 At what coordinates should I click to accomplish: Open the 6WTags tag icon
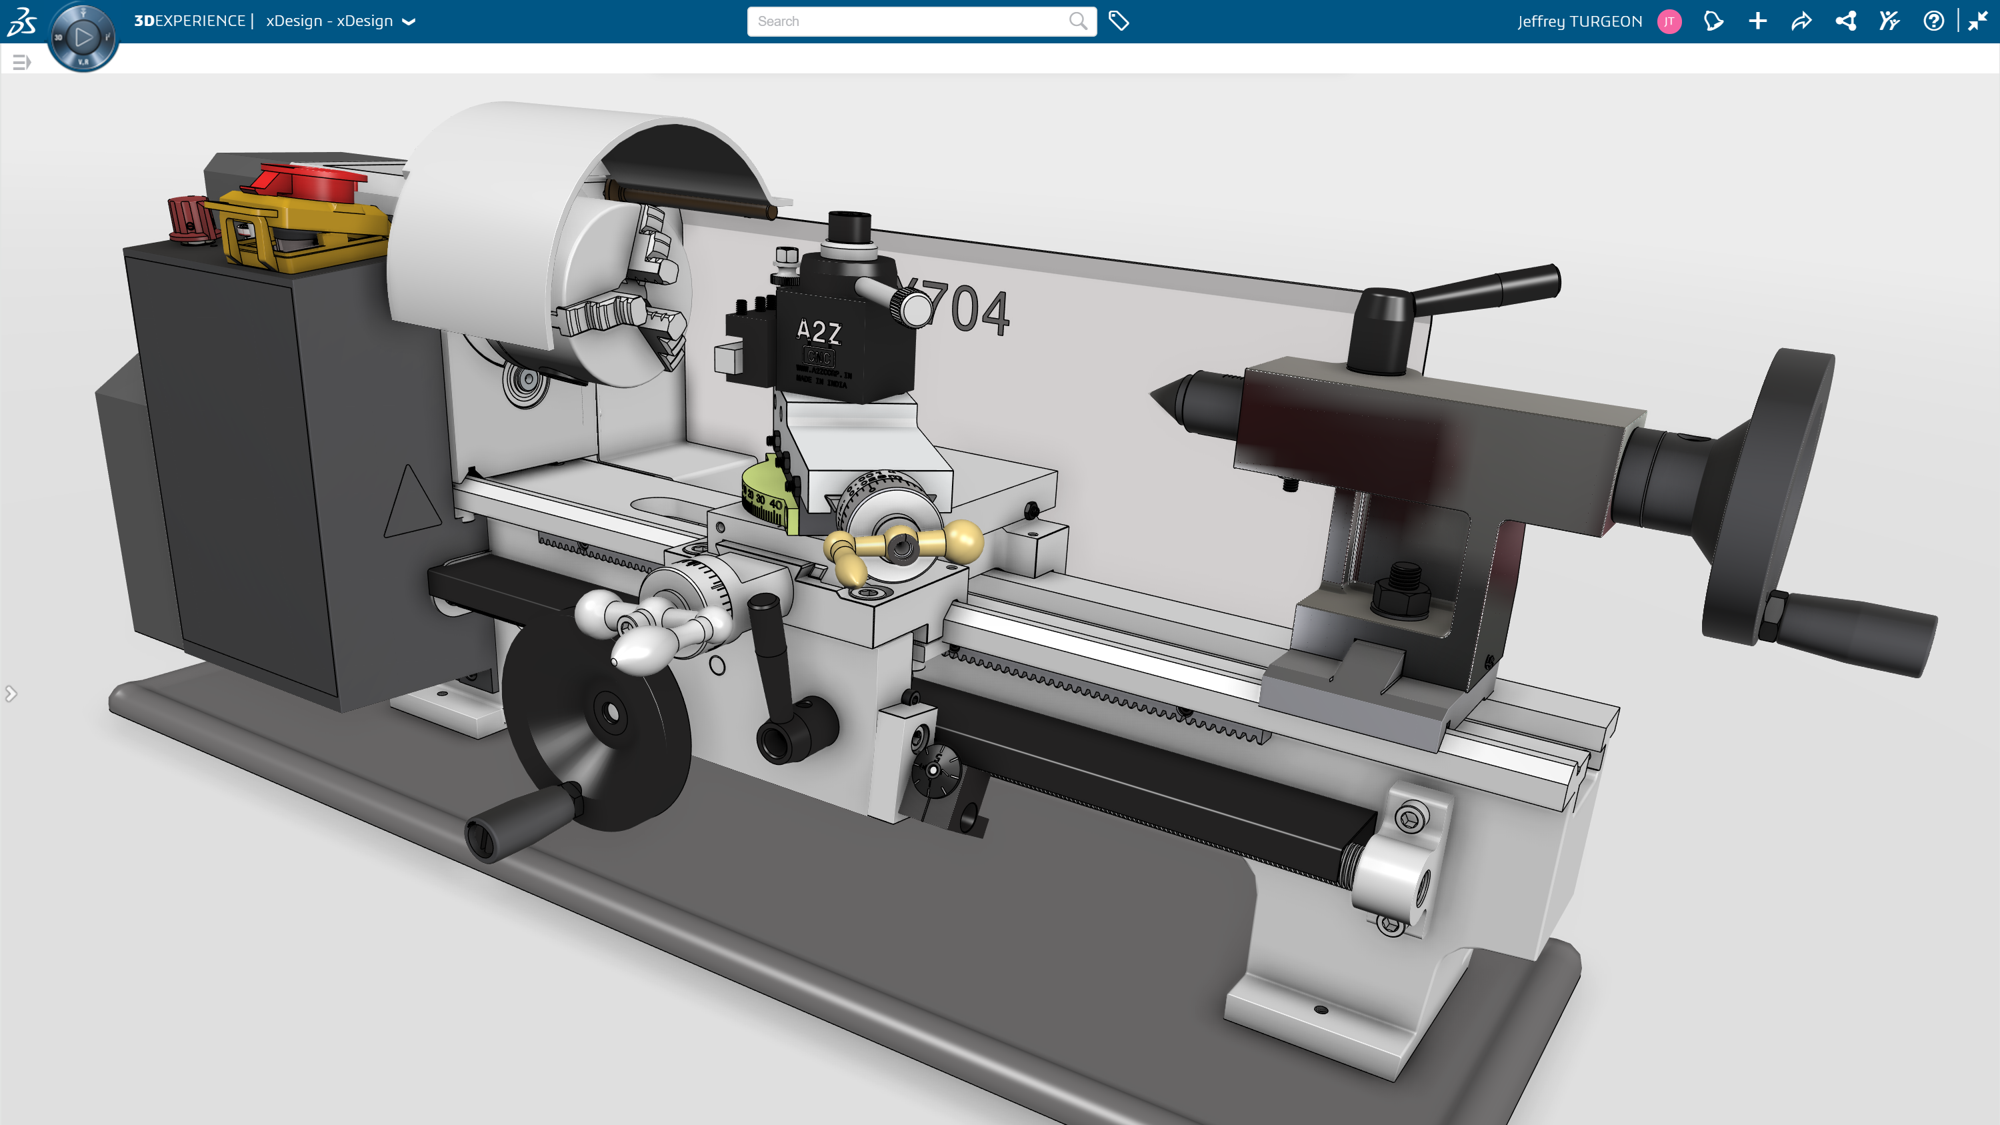[1118, 21]
